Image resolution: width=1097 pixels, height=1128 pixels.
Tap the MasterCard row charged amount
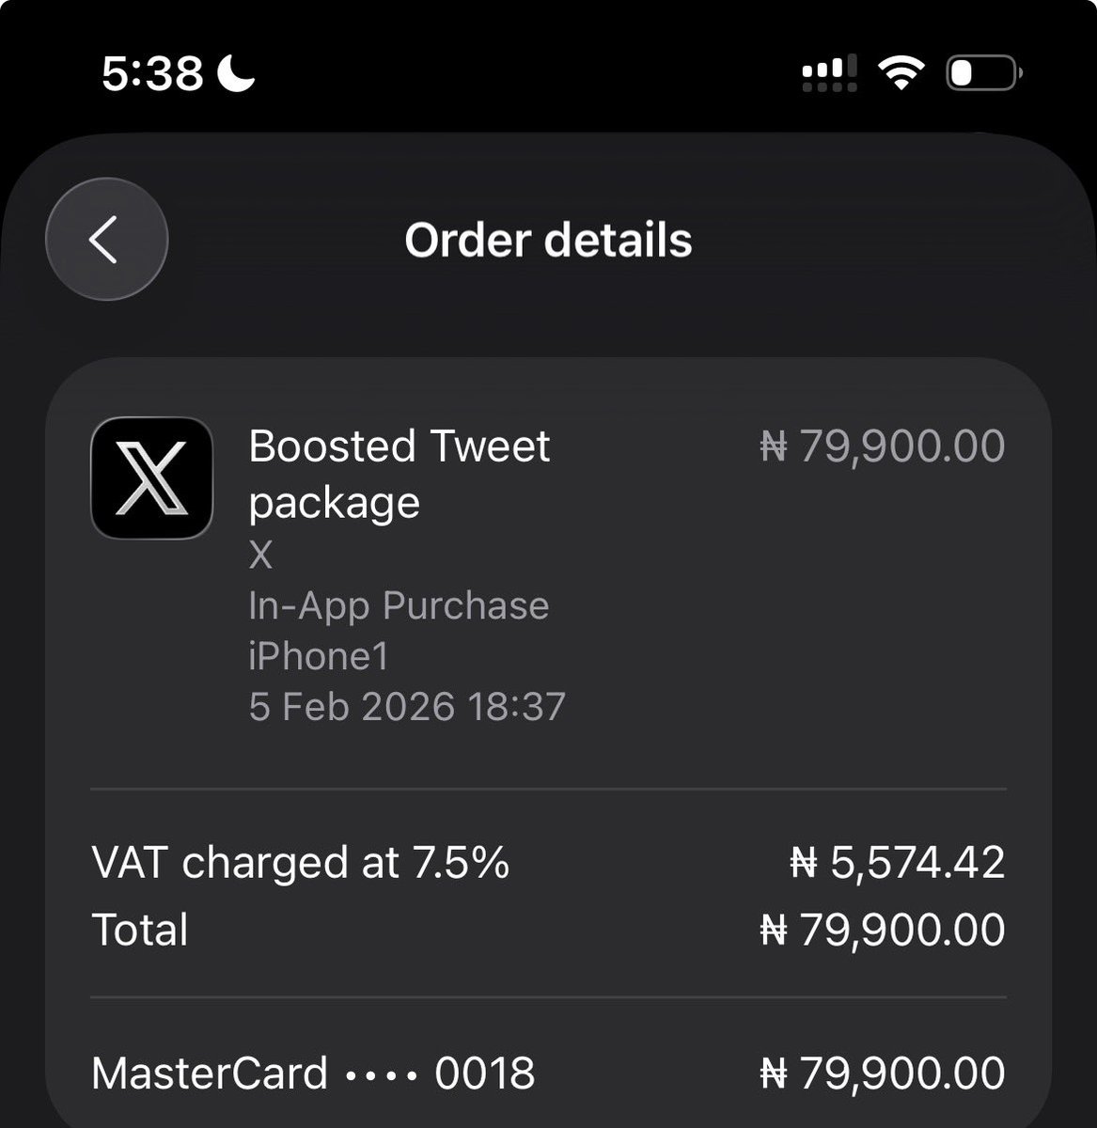882,1073
